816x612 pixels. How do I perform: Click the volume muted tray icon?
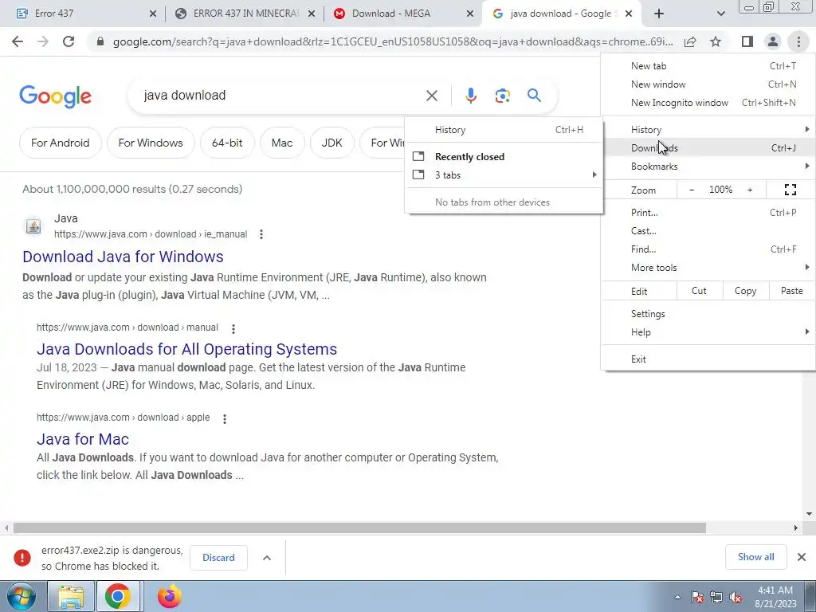click(736, 598)
